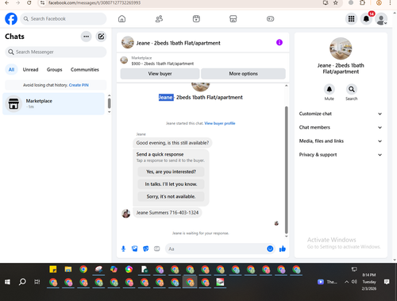397x301 pixels.
Task: Open the Home feed icon
Action: click(121, 19)
